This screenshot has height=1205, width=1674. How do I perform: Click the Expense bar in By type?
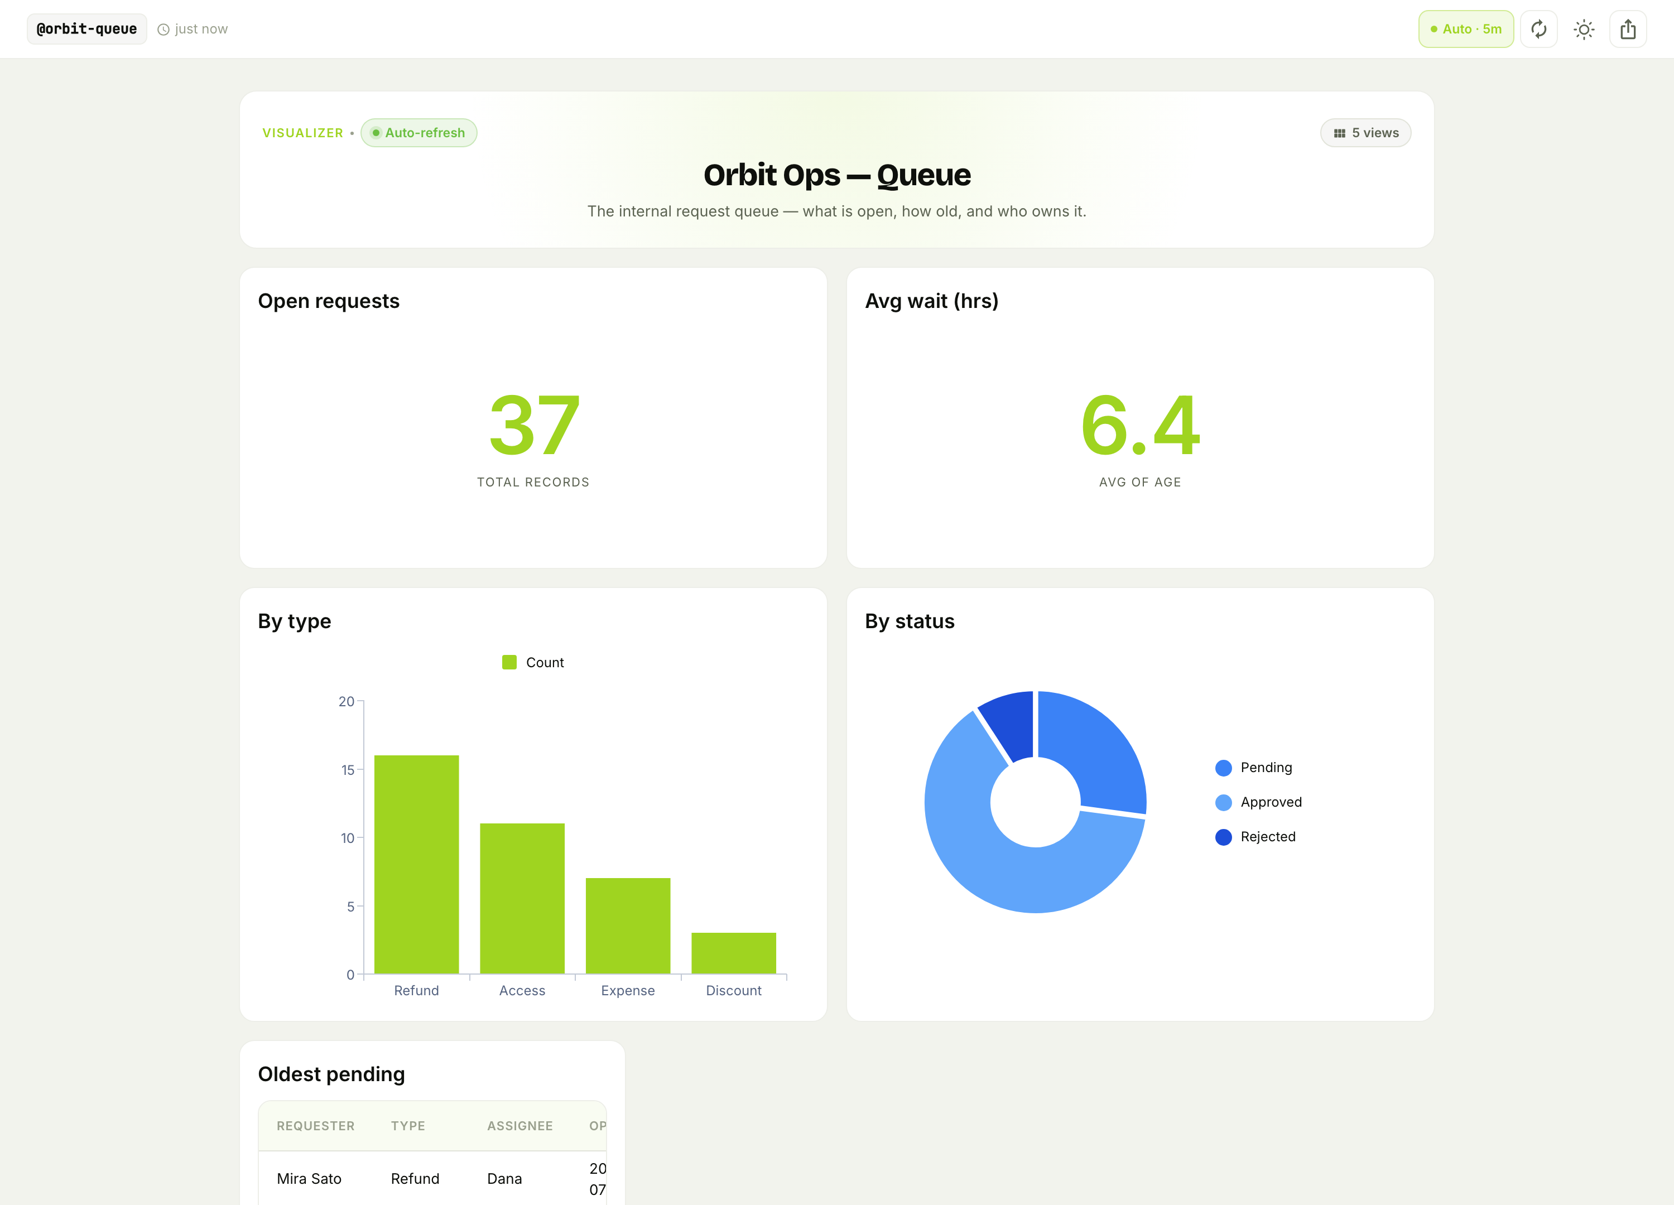click(627, 926)
